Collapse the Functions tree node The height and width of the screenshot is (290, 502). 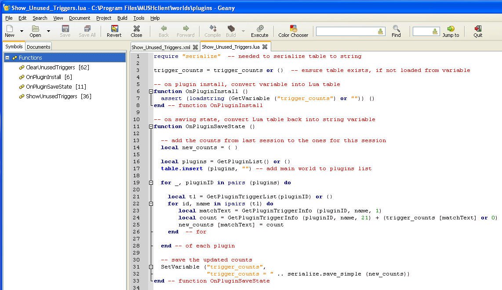[x=7, y=58]
